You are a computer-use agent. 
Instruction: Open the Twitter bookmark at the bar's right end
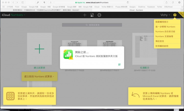(159, 7)
